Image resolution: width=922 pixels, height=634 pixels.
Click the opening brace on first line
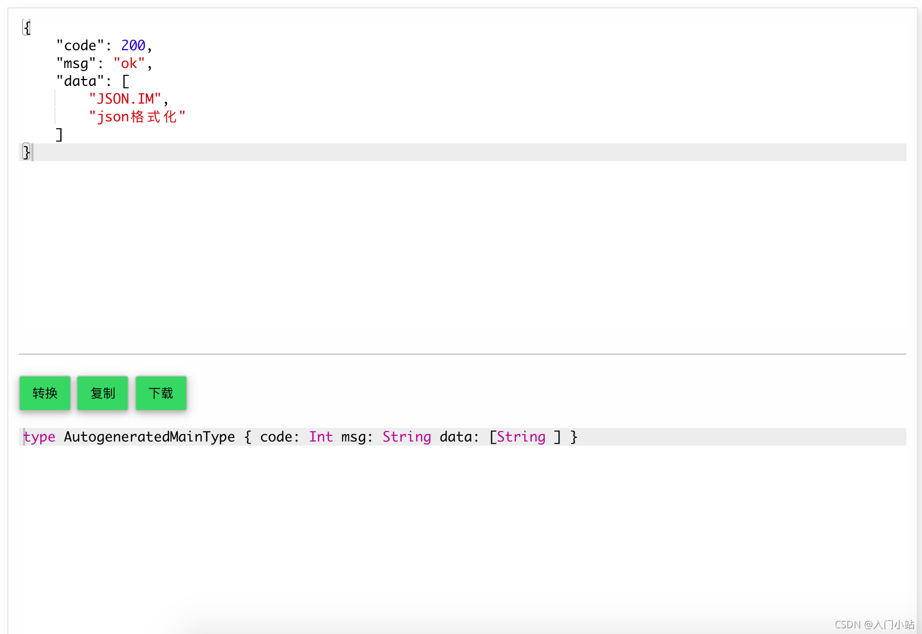click(x=27, y=28)
